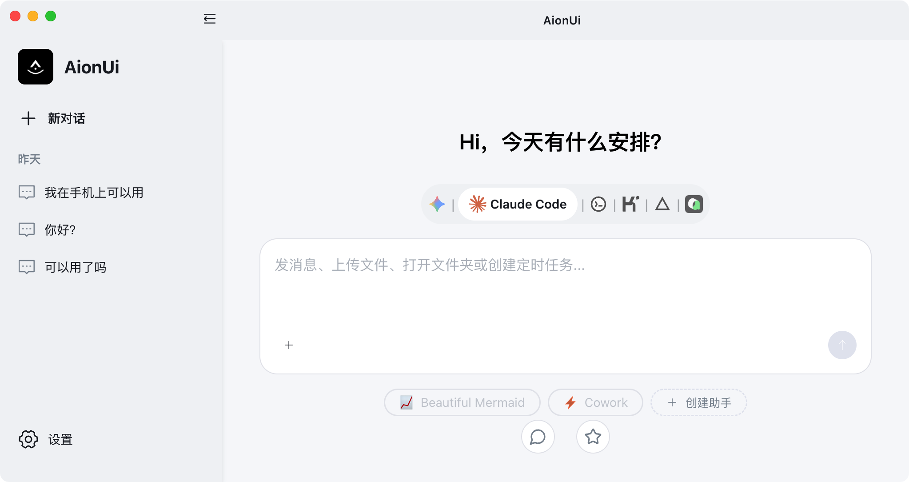This screenshot has height=482, width=909.
Task: Open the Beautiful Mermaid assistant
Action: click(462, 402)
